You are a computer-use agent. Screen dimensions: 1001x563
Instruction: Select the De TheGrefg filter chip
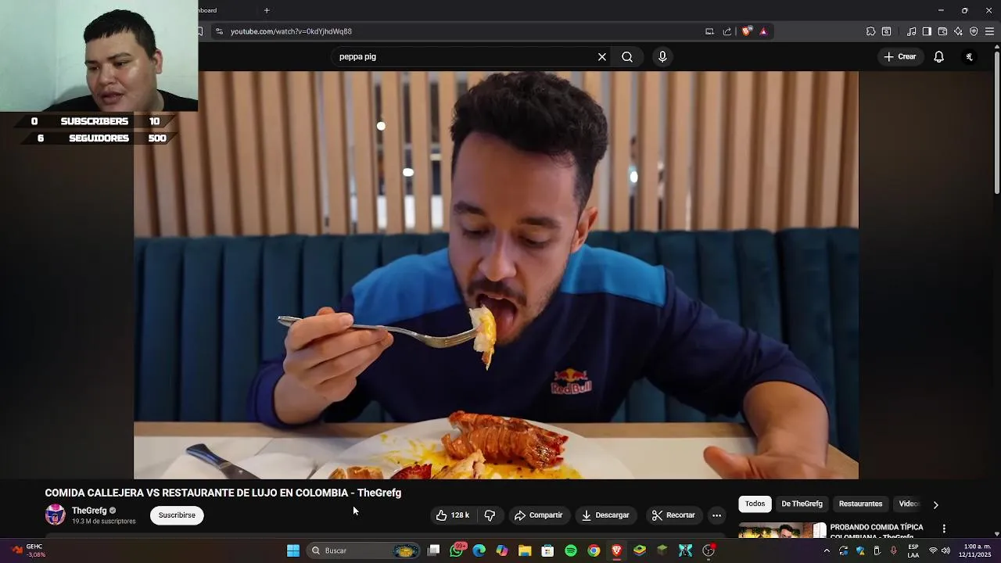pos(802,504)
